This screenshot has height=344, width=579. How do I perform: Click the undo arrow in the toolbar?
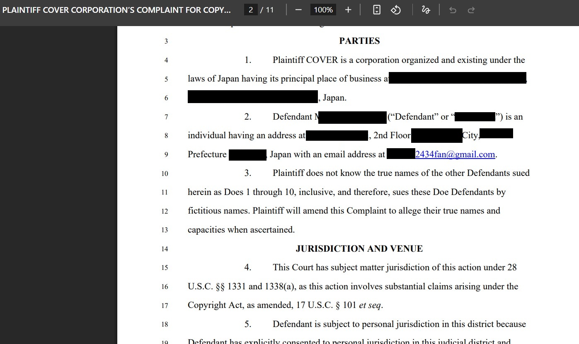[453, 10]
